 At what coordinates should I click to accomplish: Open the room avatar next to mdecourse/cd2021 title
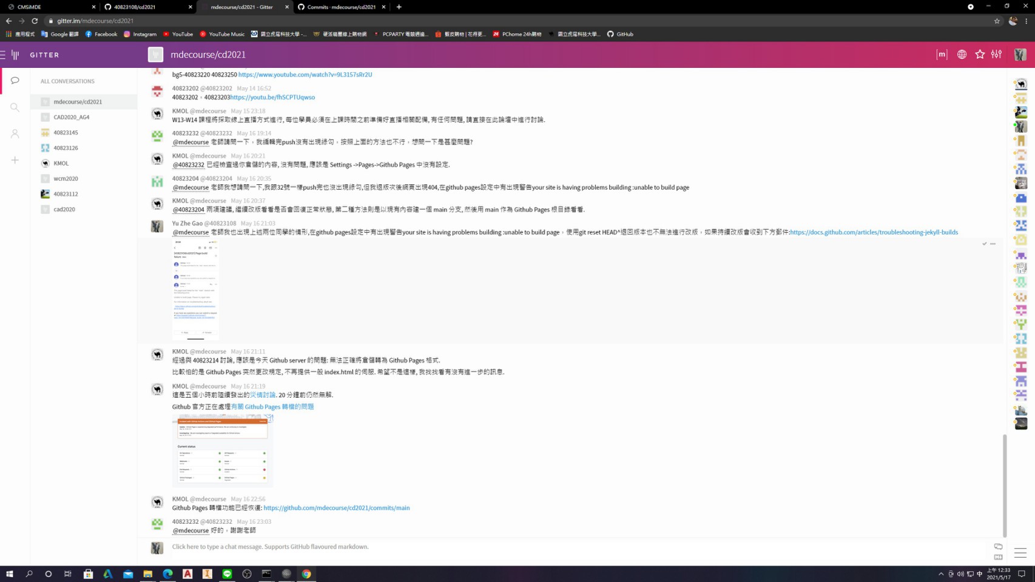point(156,55)
